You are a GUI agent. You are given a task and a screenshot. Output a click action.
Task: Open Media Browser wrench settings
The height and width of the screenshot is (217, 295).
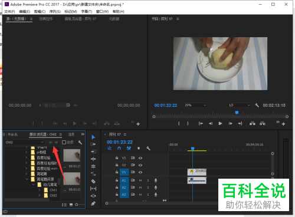coord(80,142)
